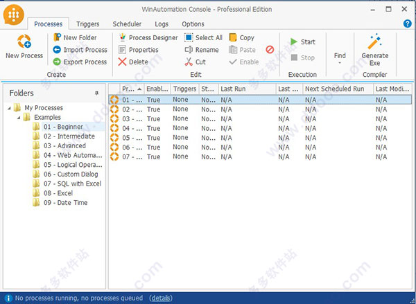Select process row starting with 04
The image size is (416, 304).
(260, 128)
